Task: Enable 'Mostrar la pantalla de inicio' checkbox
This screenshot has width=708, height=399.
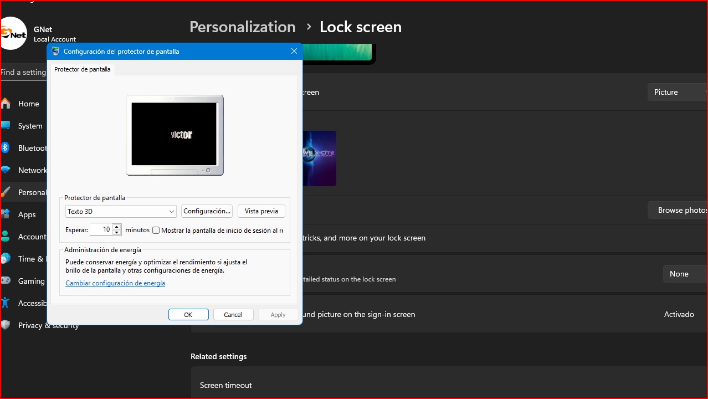Action: pos(156,230)
